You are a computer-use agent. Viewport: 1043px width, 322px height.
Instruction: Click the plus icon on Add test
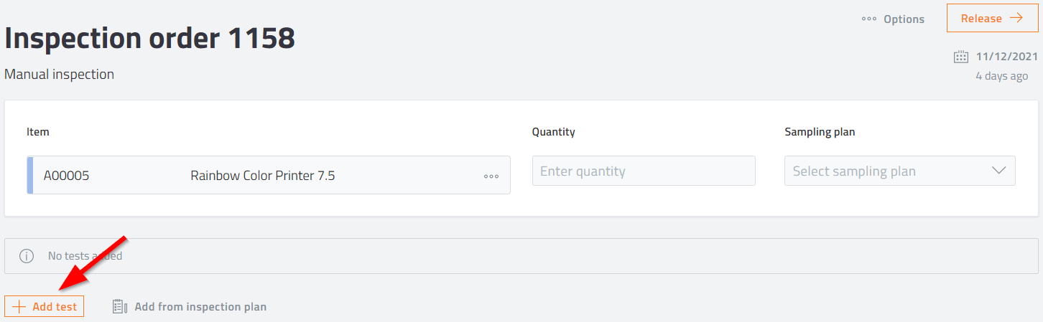click(19, 307)
